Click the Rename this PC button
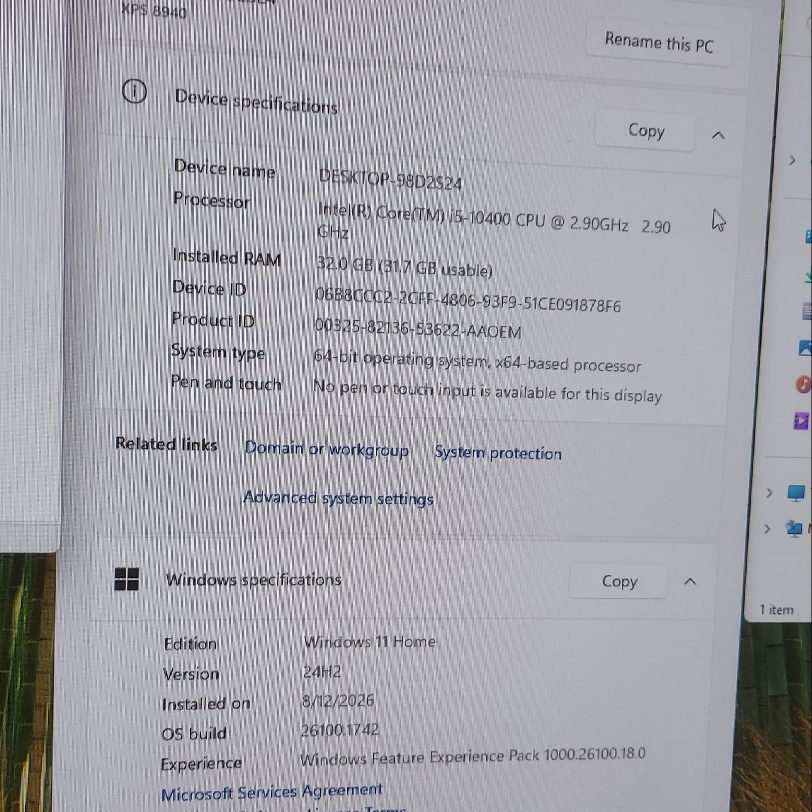The image size is (812, 812). pos(659,42)
